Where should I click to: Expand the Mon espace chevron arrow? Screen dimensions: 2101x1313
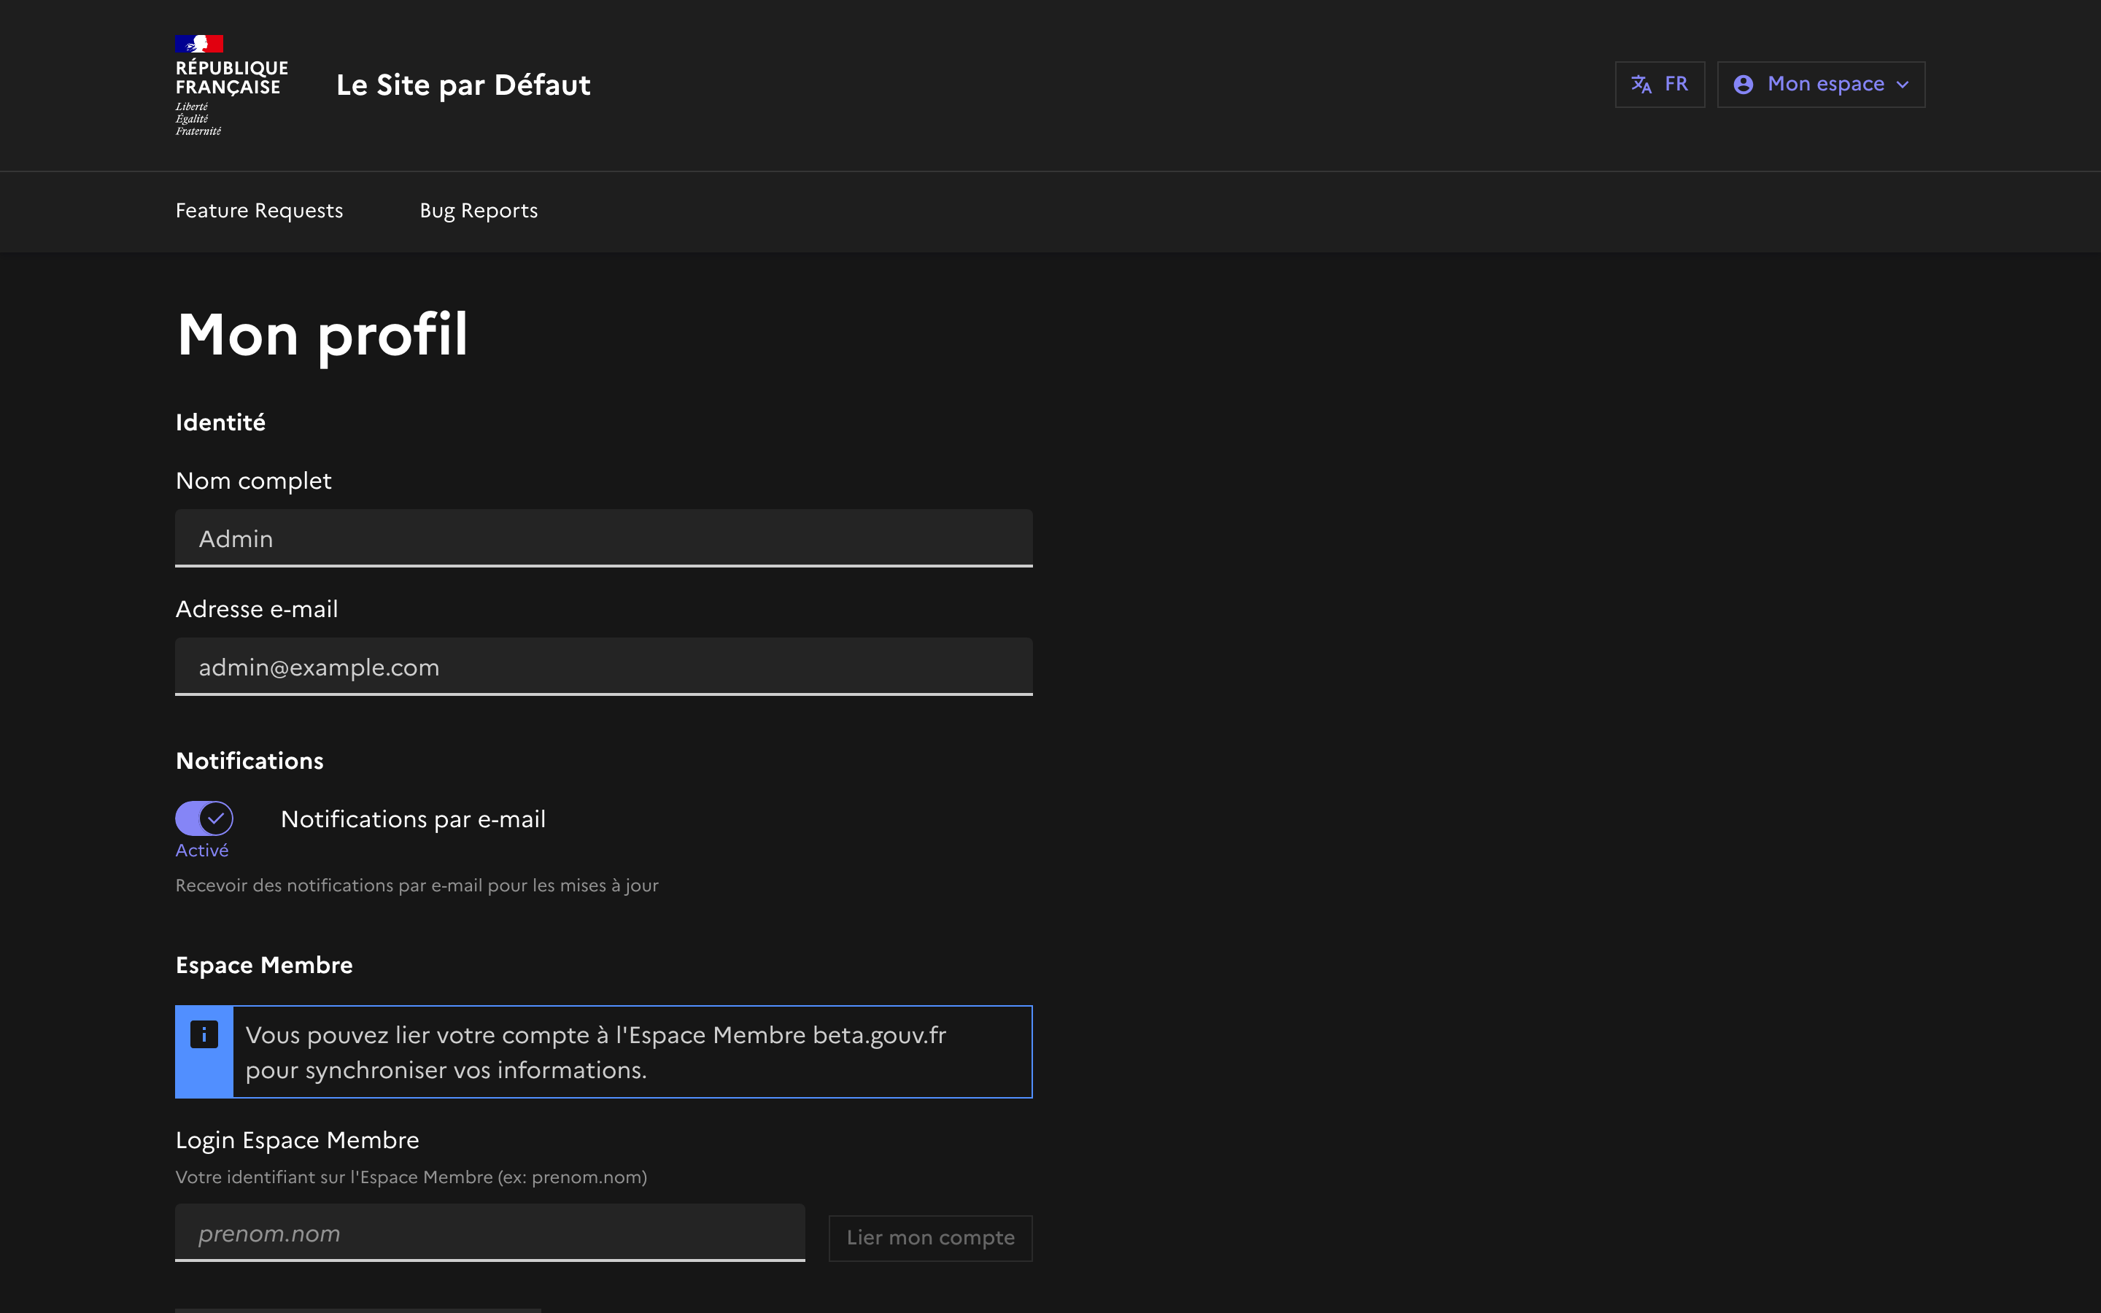pyautogui.click(x=1903, y=85)
